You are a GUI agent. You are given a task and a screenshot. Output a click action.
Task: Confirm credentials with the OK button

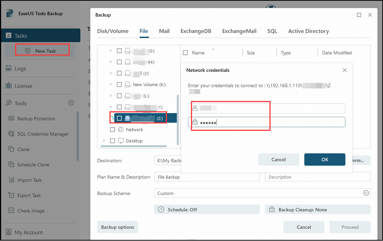(325, 159)
